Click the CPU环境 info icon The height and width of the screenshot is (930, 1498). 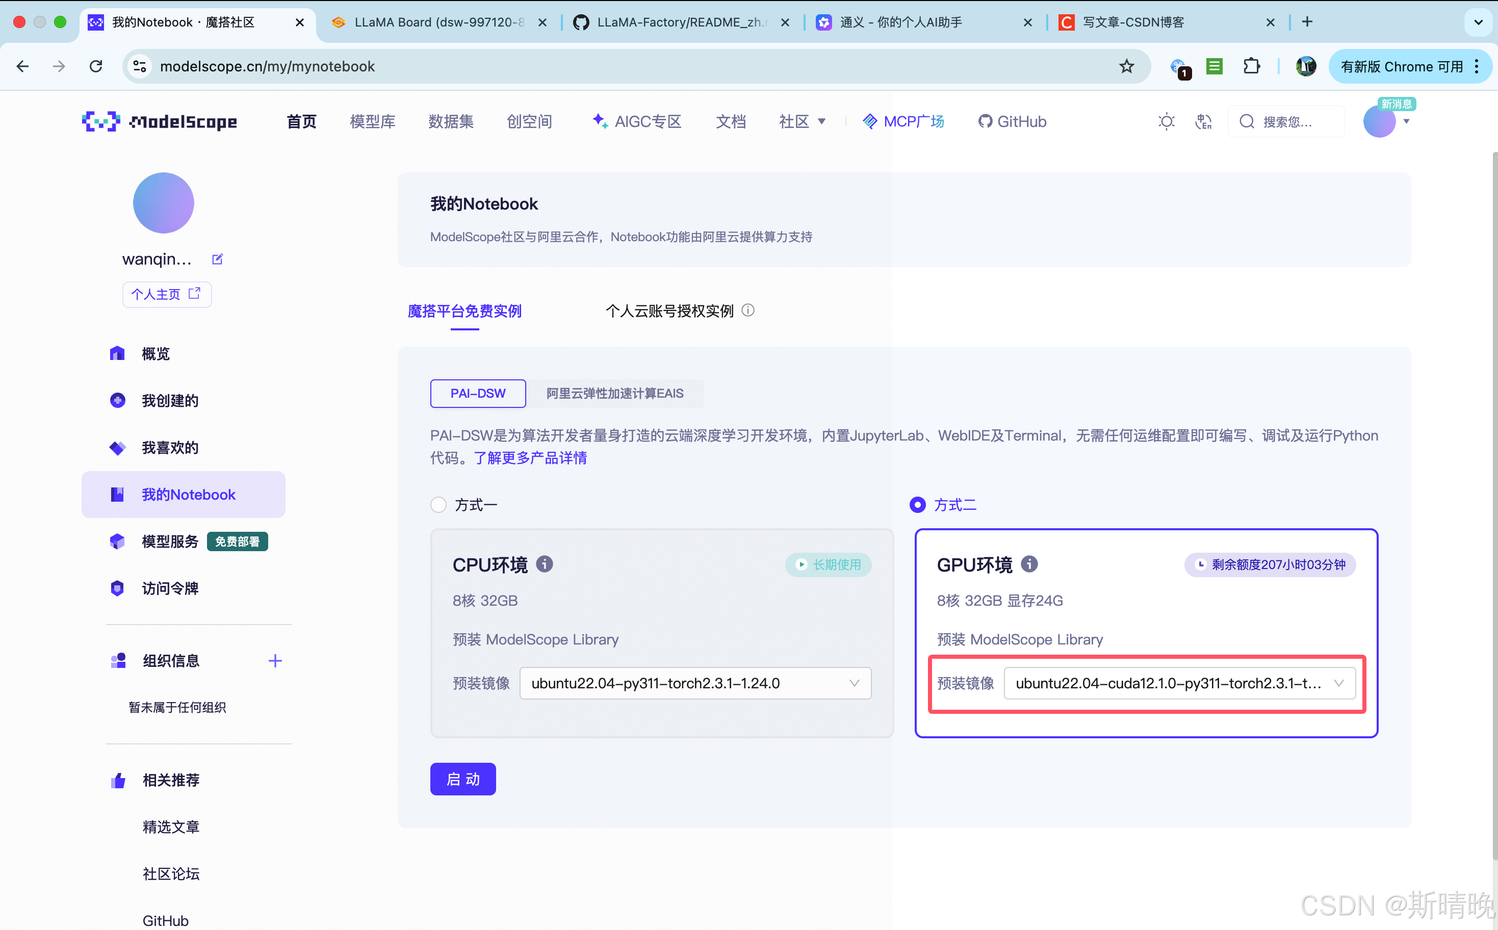click(544, 563)
